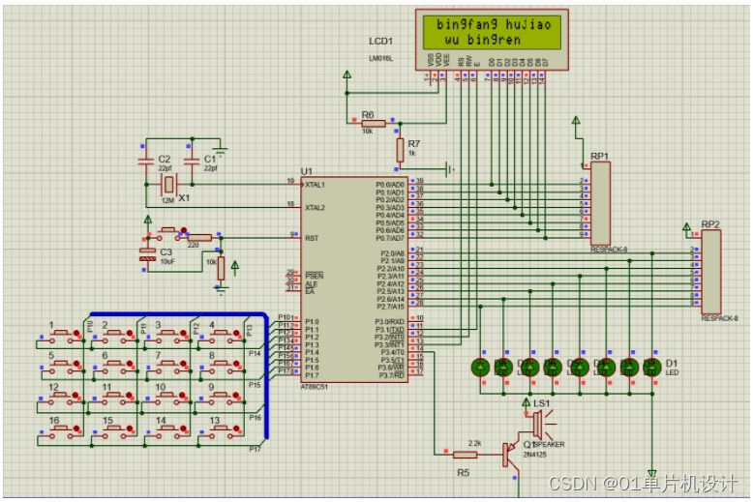Click the 2N4125 transistor value text

click(x=535, y=455)
